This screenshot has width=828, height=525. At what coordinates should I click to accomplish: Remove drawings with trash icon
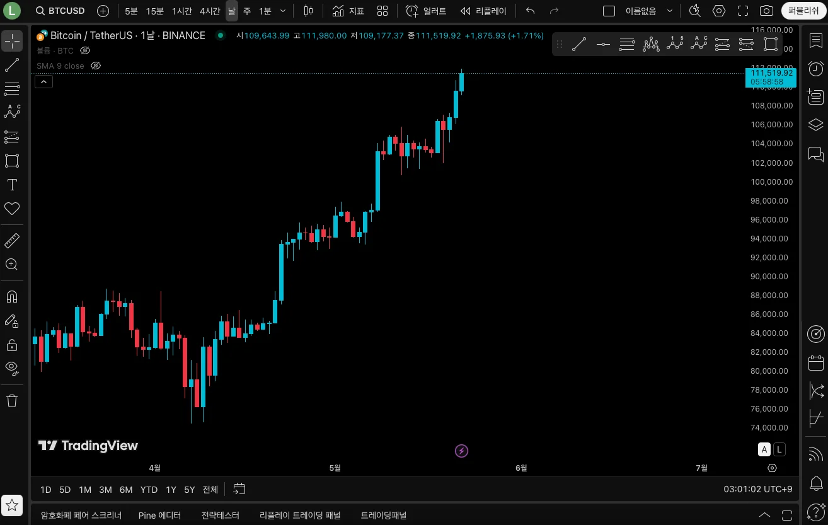[x=12, y=401]
